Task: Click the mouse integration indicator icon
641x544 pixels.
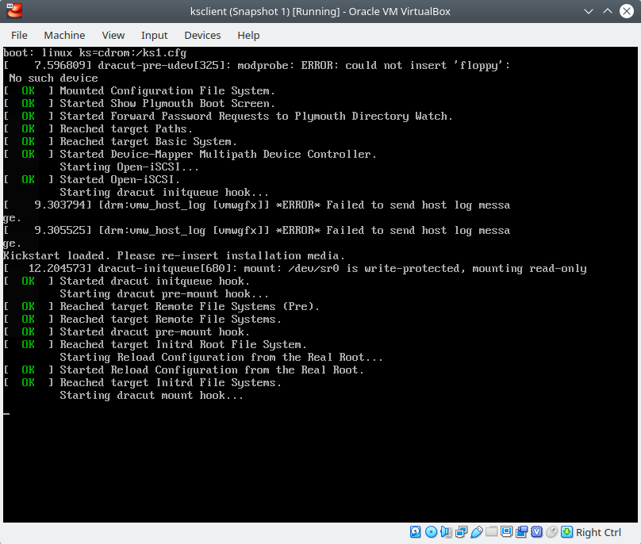Action: coord(552,532)
